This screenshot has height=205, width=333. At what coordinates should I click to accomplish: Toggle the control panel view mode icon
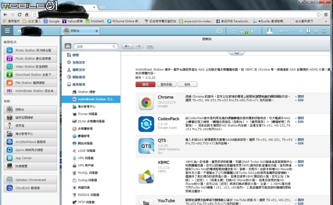(x=68, y=46)
